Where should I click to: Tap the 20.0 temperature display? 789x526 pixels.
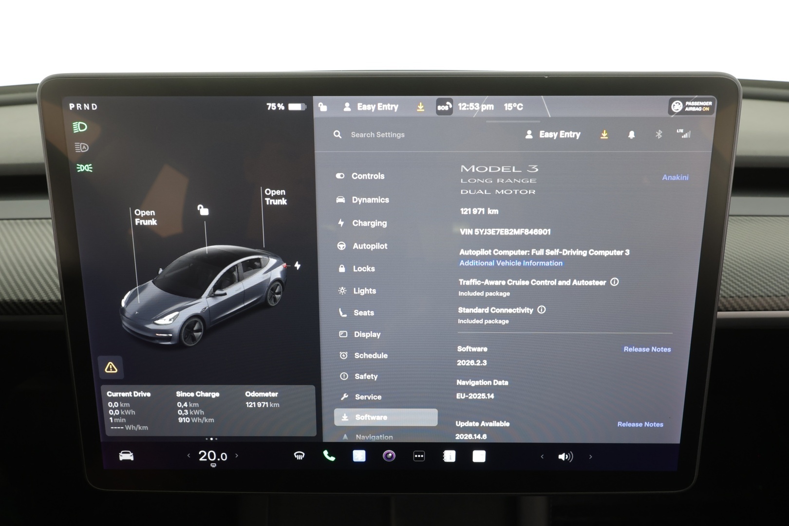point(213,456)
